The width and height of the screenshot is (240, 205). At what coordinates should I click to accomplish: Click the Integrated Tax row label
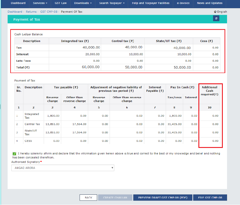click(32, 116)
